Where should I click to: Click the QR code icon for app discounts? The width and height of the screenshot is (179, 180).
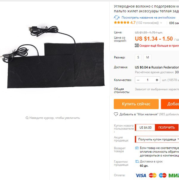[x=137, y=45]
